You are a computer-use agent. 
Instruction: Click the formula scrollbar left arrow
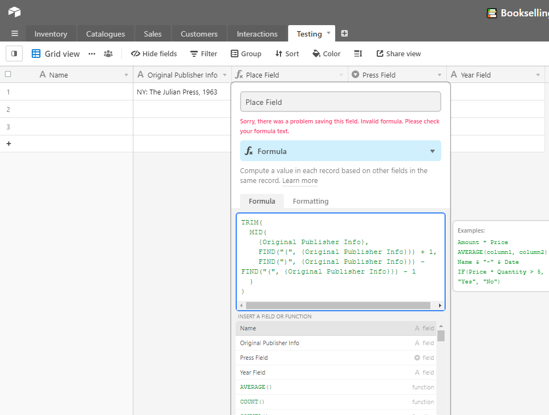coord(241,306)
